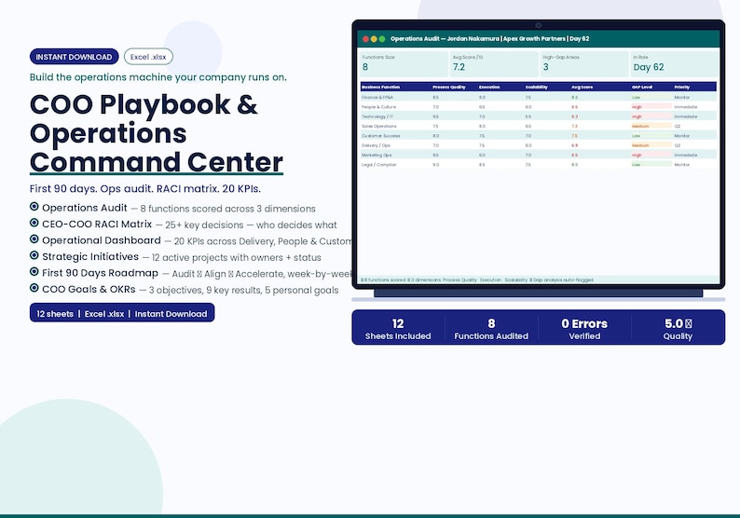Viewport: 740px width, 518px height.
Task: Select the Delivery / Ops row name
Action: point(376,145)
